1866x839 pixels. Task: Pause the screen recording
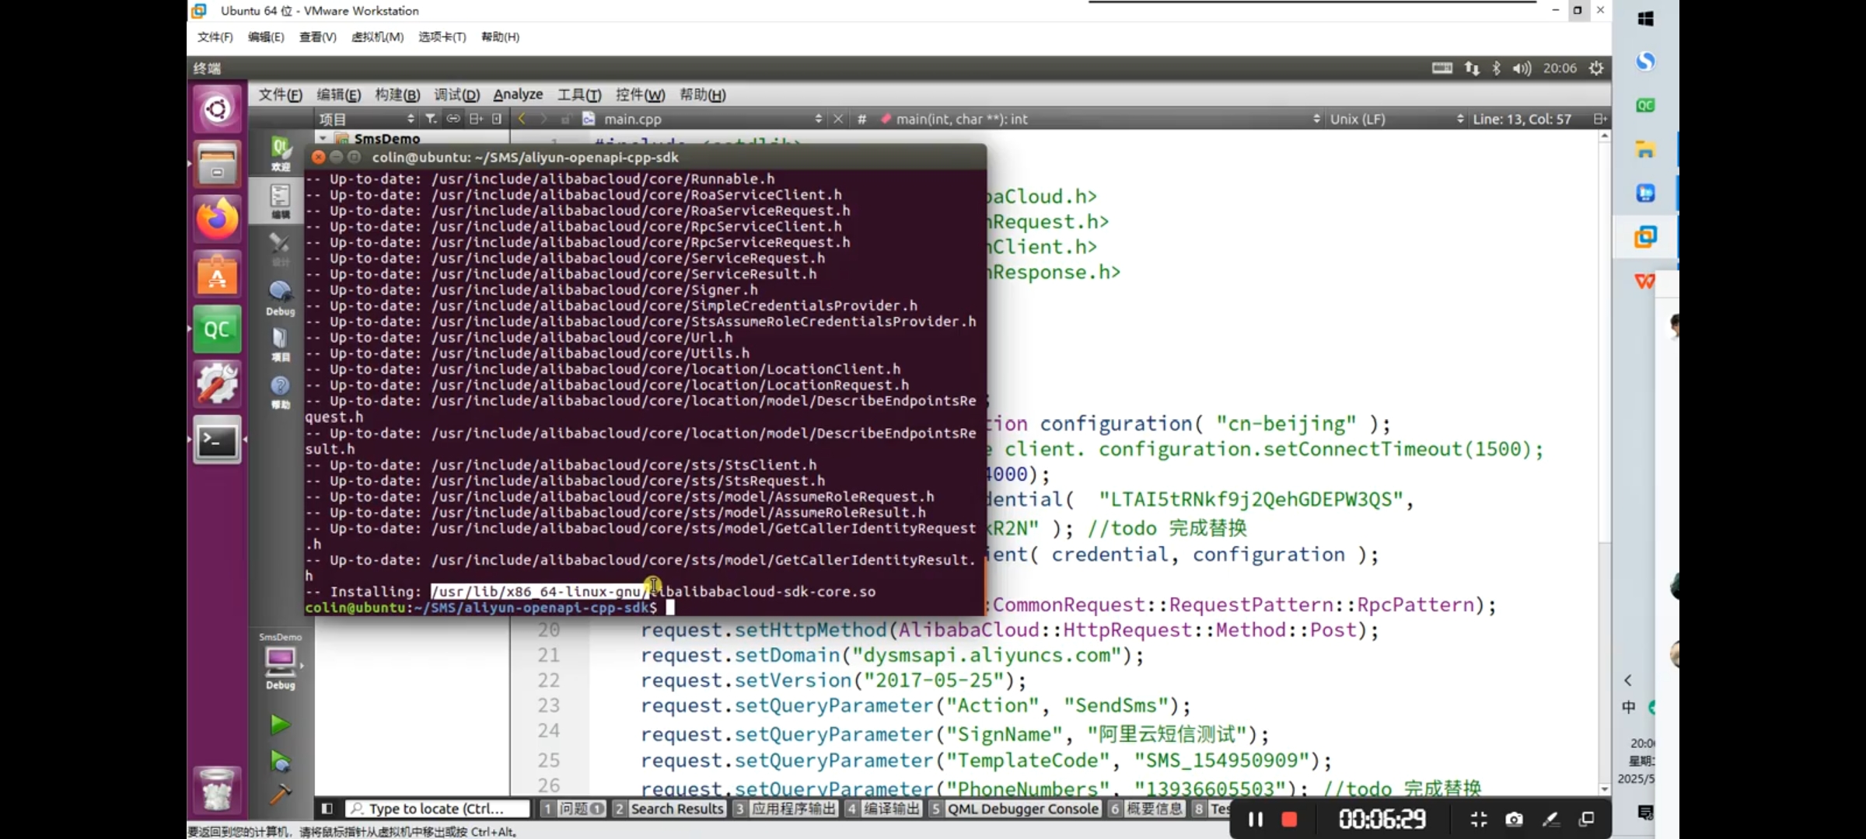(1255, 820)
